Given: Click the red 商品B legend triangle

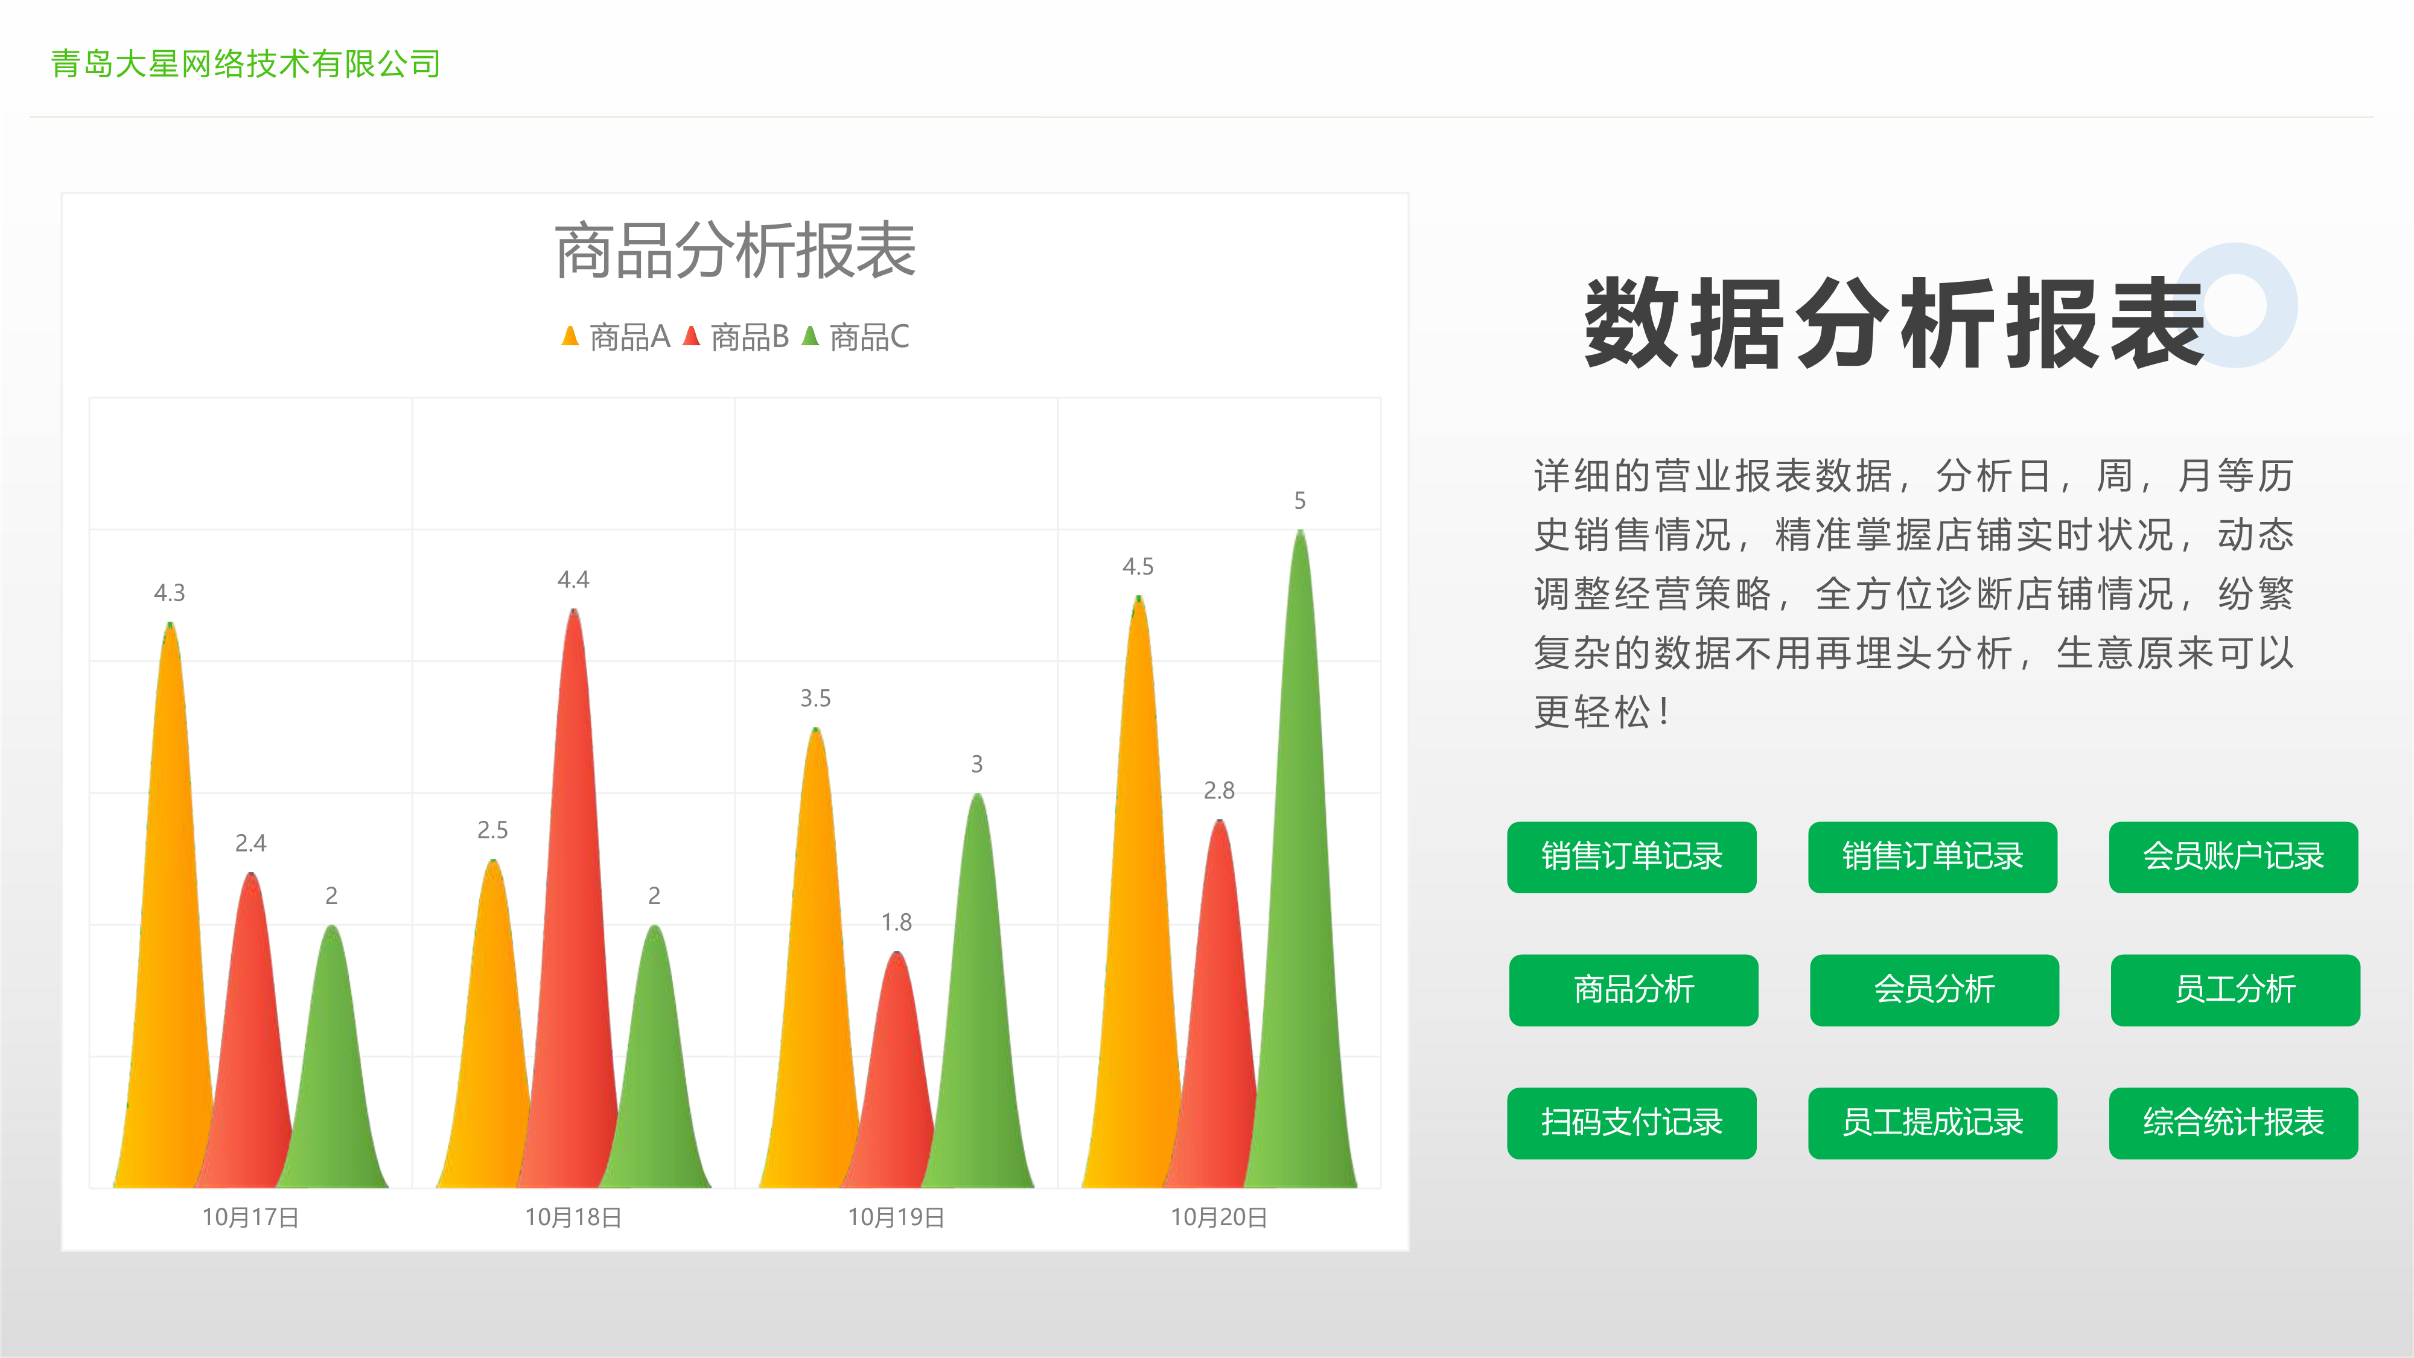Looking at the screenshot, I should pos(692,336).
